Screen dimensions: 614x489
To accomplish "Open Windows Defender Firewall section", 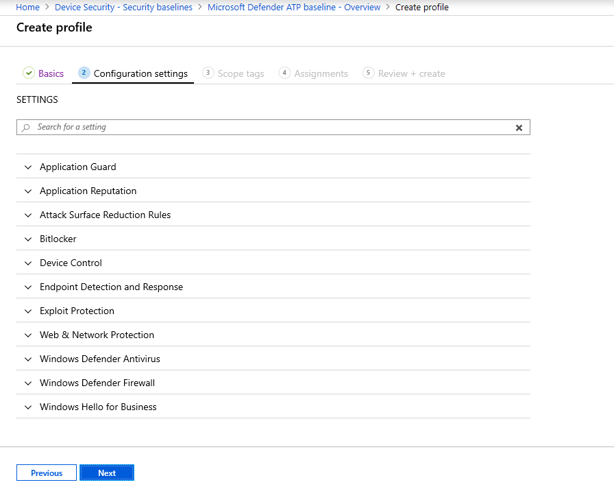I will click(97, 383).
